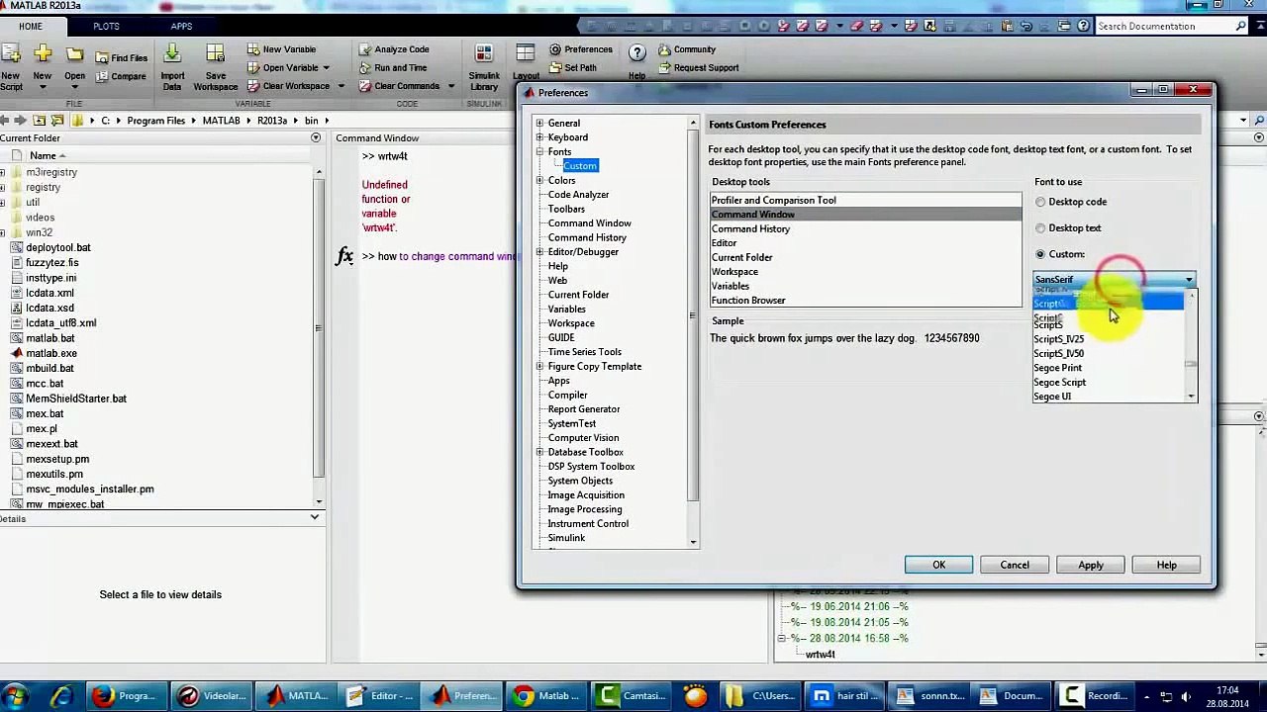Select Command History in Desktop tools list

pyautogui.click(x=866, y=228)
